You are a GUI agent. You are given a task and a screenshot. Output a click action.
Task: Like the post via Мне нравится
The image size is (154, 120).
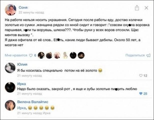point(16,55)
